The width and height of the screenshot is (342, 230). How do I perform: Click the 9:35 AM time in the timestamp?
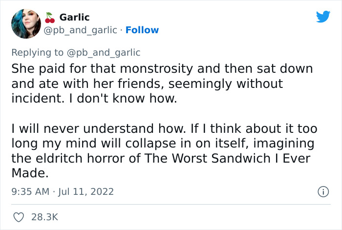(x=28, y=191)
